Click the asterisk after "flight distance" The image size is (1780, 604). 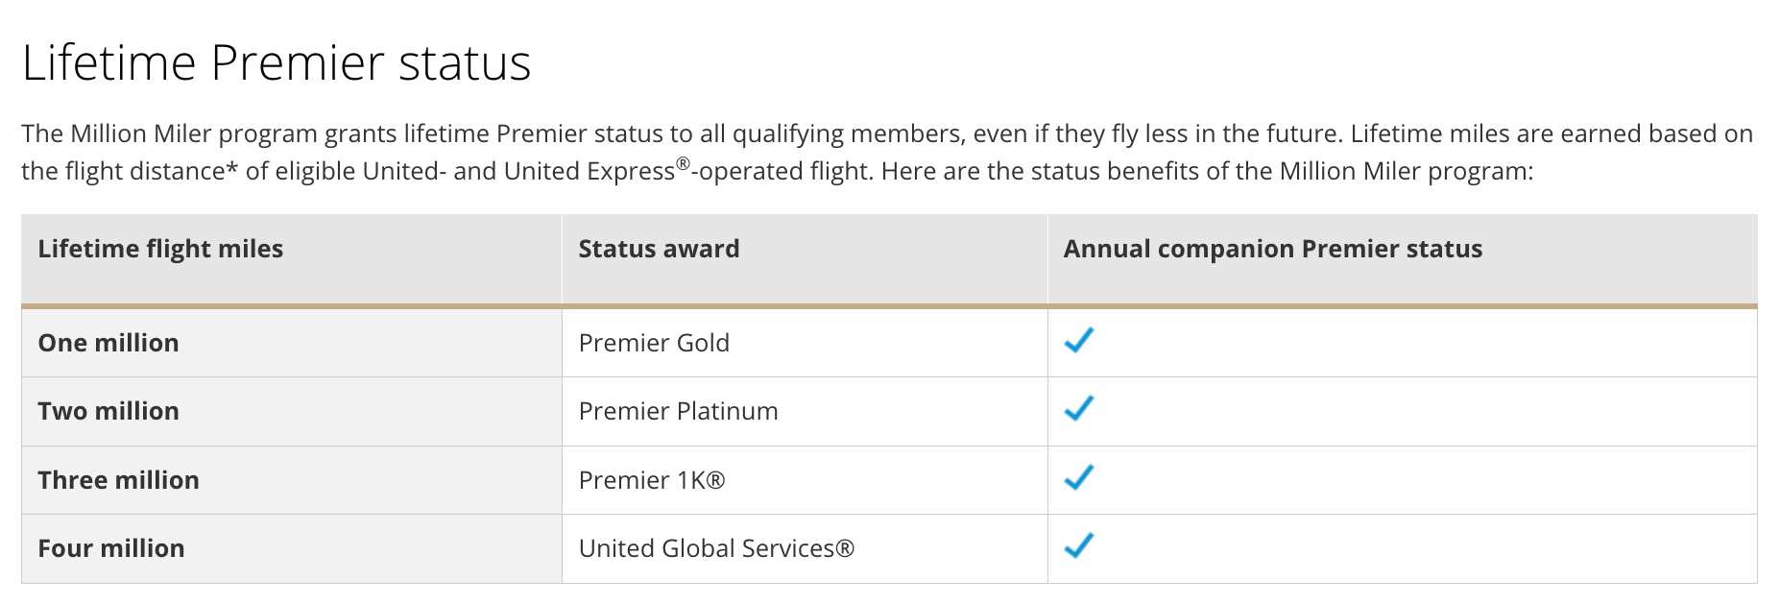pos(232,171)
